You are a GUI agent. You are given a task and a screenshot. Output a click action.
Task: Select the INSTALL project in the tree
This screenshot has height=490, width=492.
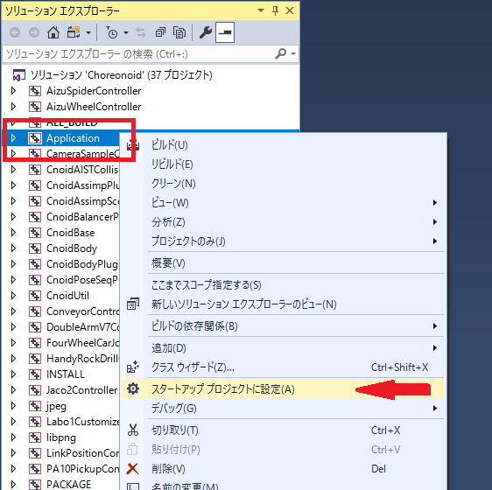[66, 374]
